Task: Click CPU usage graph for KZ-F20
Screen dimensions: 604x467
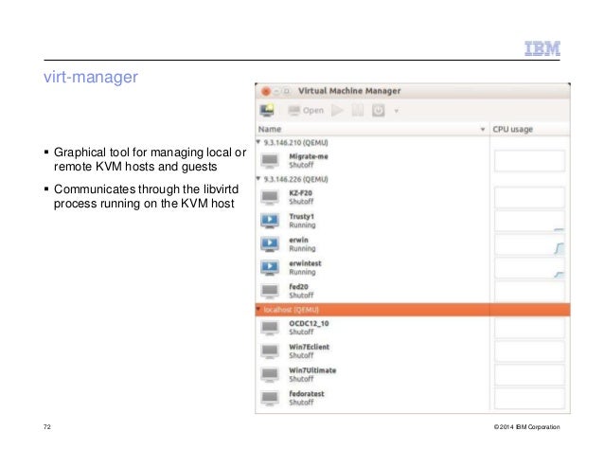Action: pyautogui.click(x=529, y=197)
